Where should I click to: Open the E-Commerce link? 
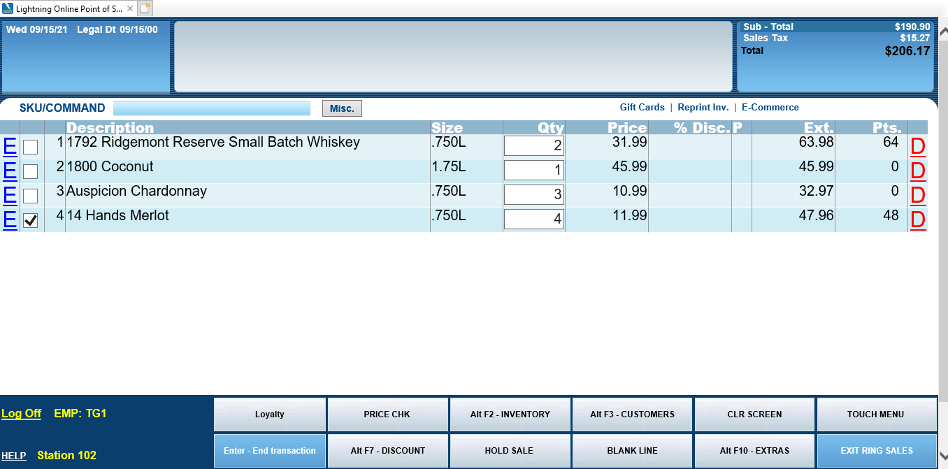point(770,107)
